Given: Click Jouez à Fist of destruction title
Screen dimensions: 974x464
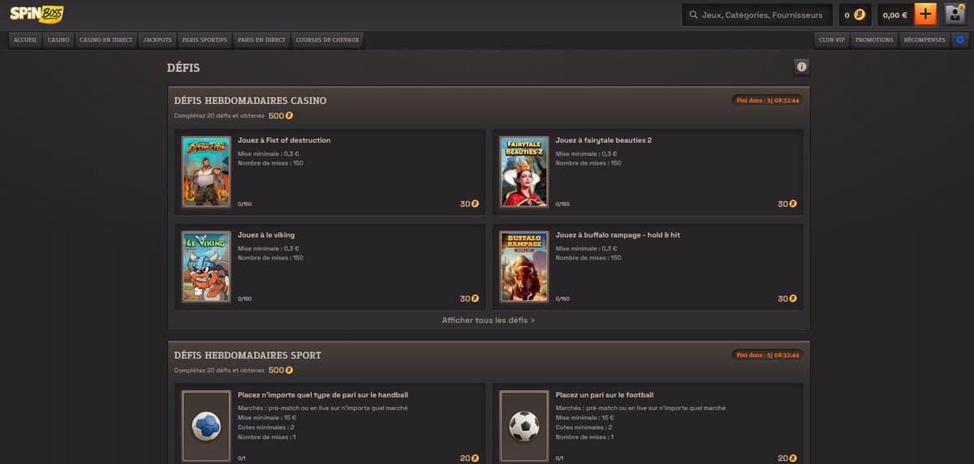Looking at the screenshot, I should 284,140.
